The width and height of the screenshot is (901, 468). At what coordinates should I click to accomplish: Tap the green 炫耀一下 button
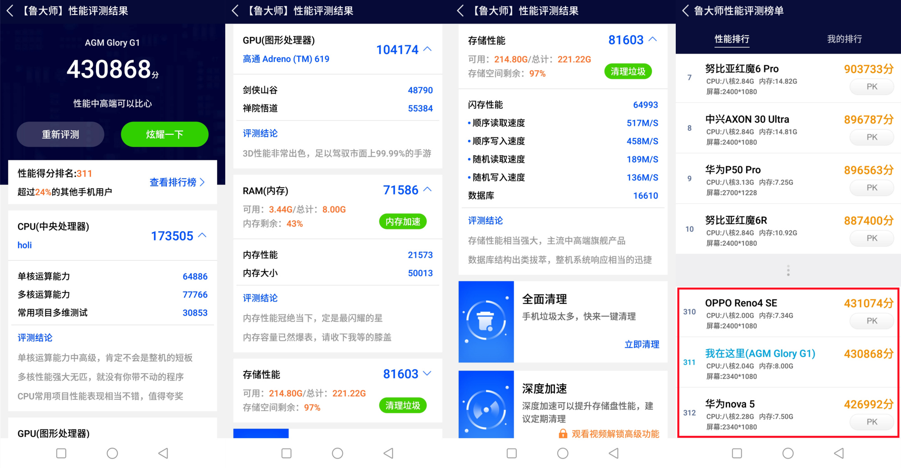tap(164, 134)
